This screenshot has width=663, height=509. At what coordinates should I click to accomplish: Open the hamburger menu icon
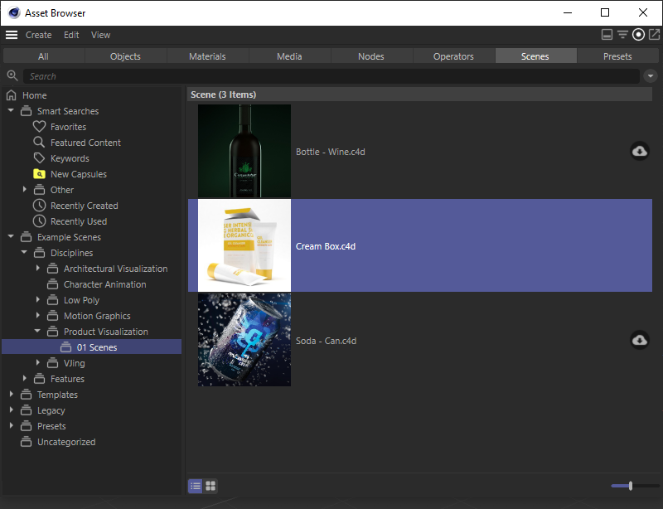tap(12, 35)
